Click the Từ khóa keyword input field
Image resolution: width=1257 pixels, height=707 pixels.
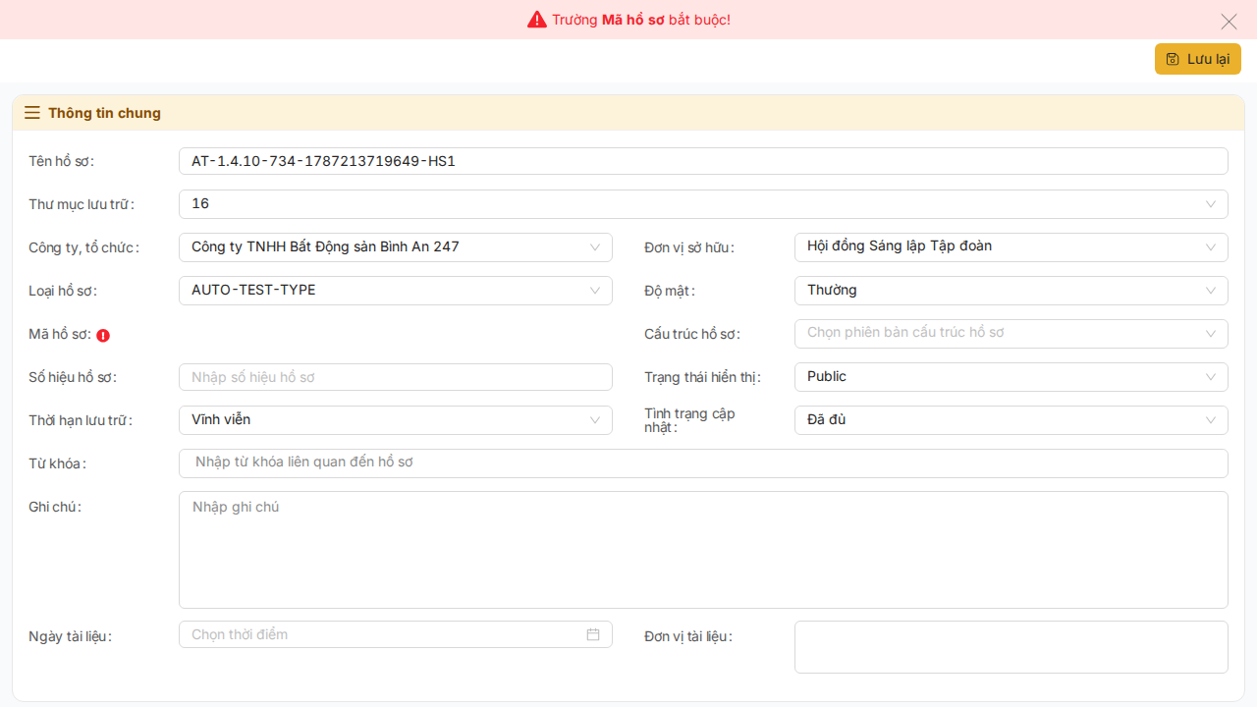[x=703, y=463]
